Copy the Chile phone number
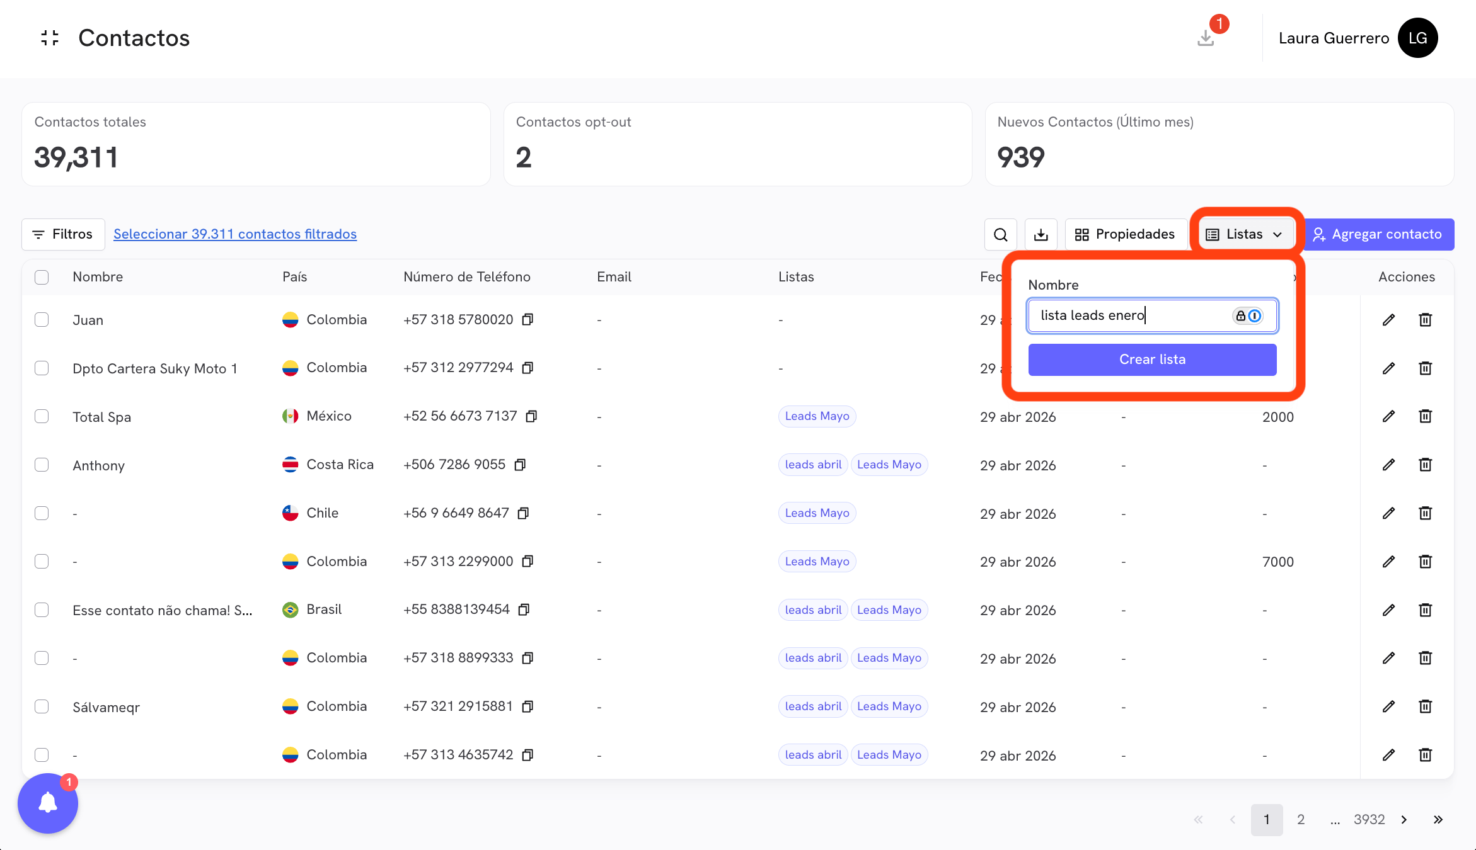The height and width of the screenshot is (850, 1476). [523, 513]
